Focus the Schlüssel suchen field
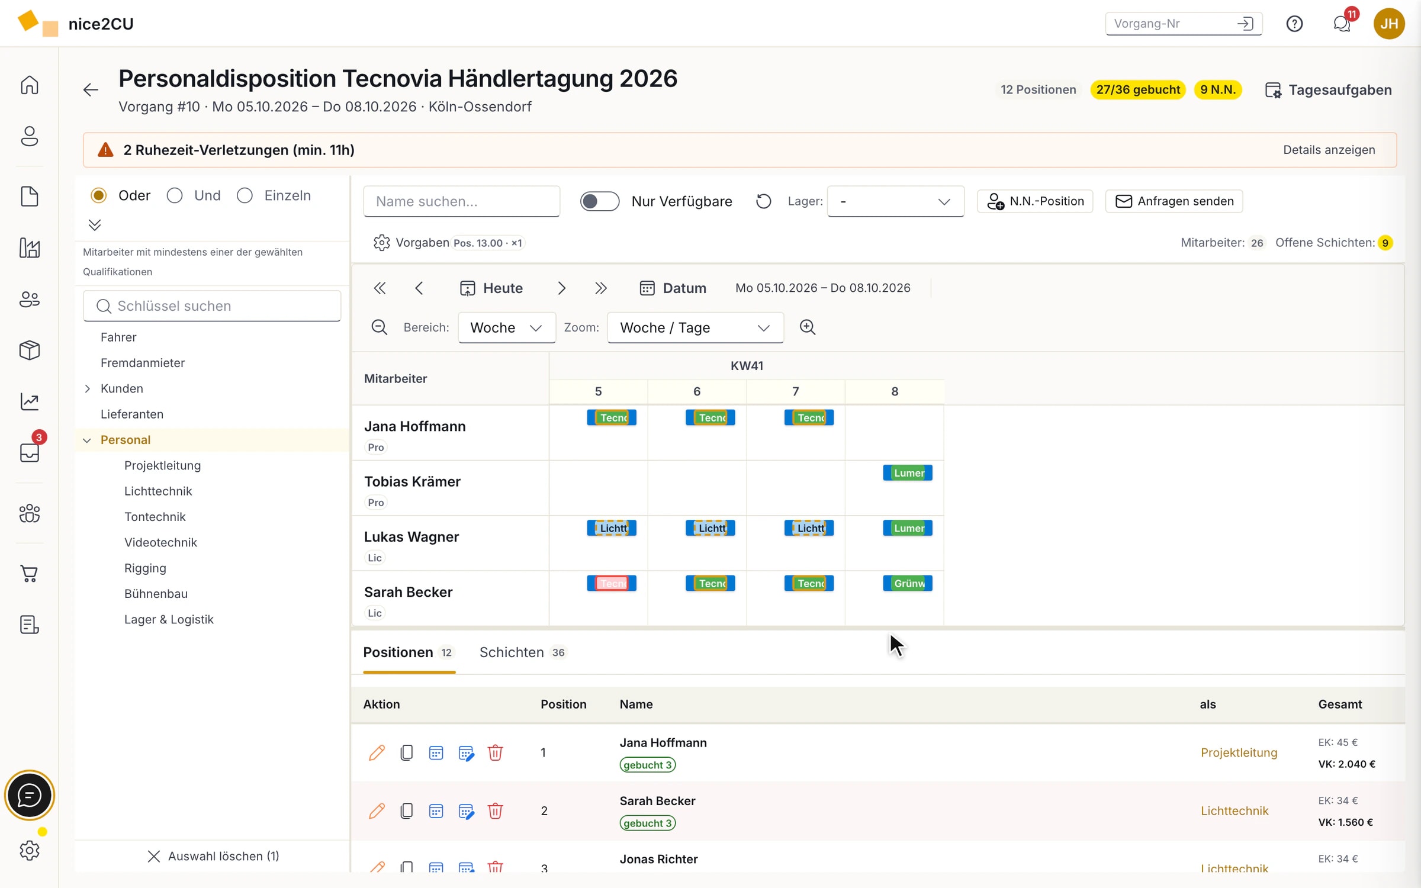1421x888 pixels. pos(212,306)
